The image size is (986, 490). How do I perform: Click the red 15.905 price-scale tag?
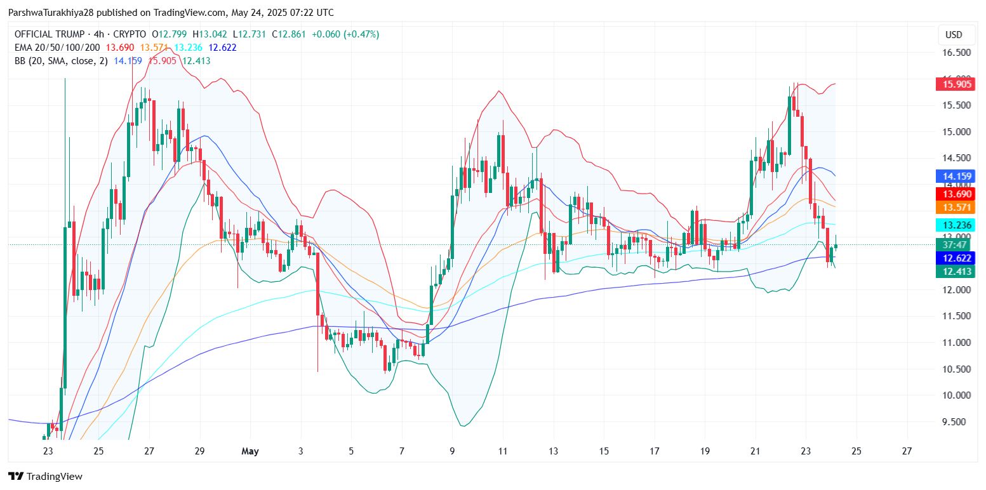(955, 84)
